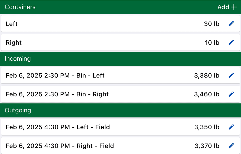Open the 2:30 PM Bin - Left entry label
Screen dimensions: 241x154
click(55, 76)
